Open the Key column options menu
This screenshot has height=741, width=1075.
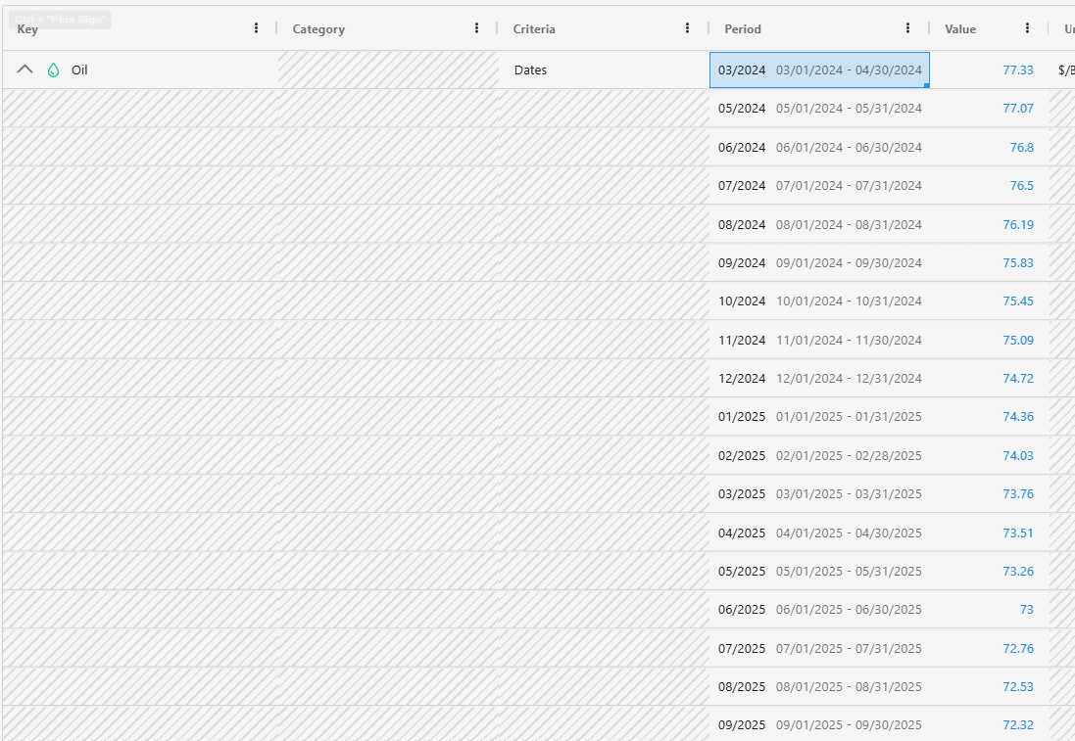pos(257,28)
